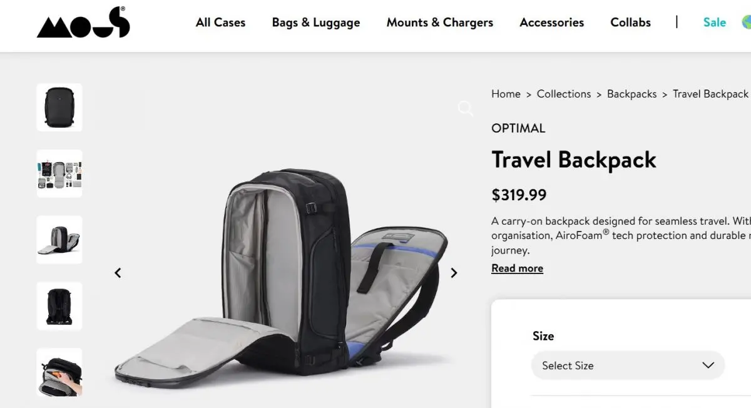Open the All Cases menu
The image size is (751, 408).
pos(220,23)
